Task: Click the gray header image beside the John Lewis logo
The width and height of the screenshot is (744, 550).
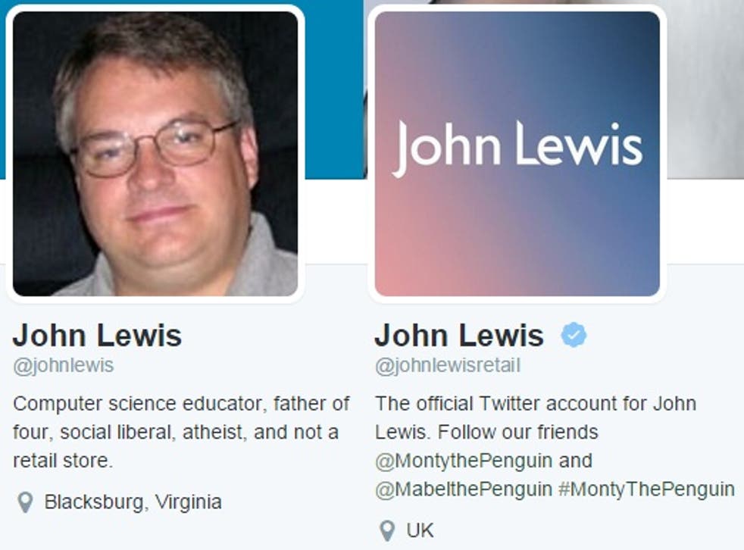Action: coord(705,90)
